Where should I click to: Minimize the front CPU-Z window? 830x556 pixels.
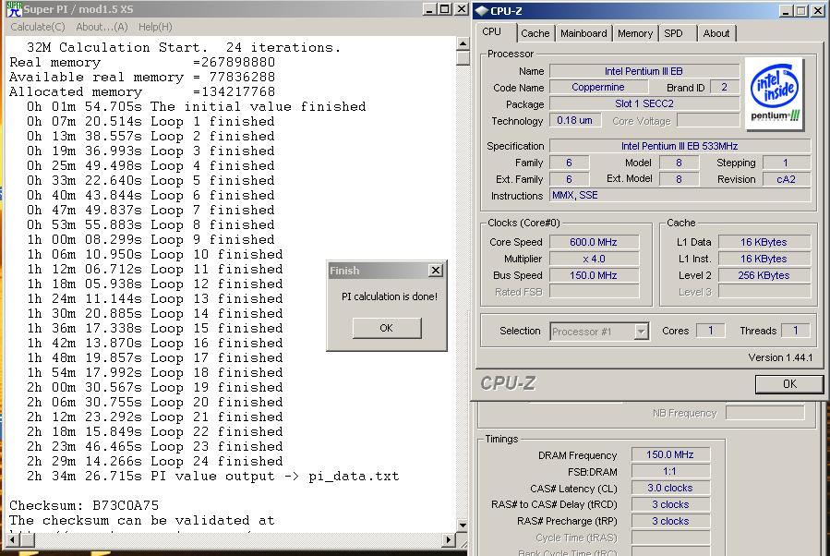786,10
